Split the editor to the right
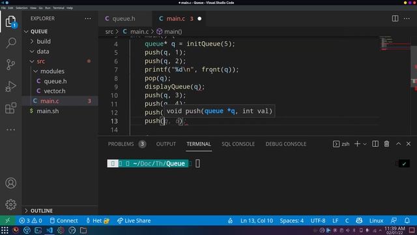Image resolution: width=417 pixels, height=235 pixels. click(x=395, y=19)
